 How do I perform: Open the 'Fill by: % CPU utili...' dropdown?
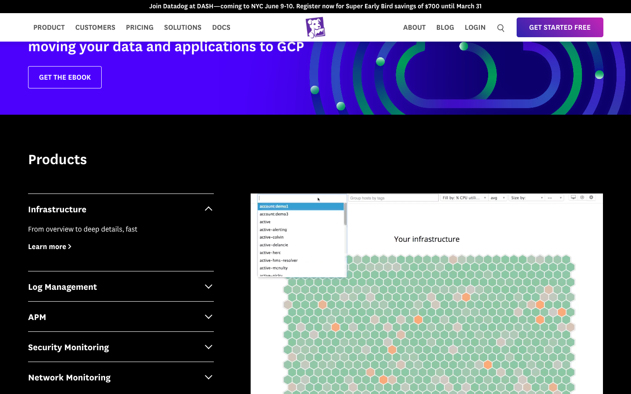point(464,198)
